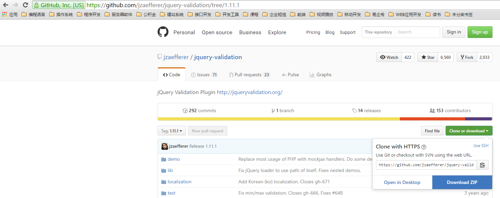Open the Pull requests tab
500x198 pixels.
249,75
